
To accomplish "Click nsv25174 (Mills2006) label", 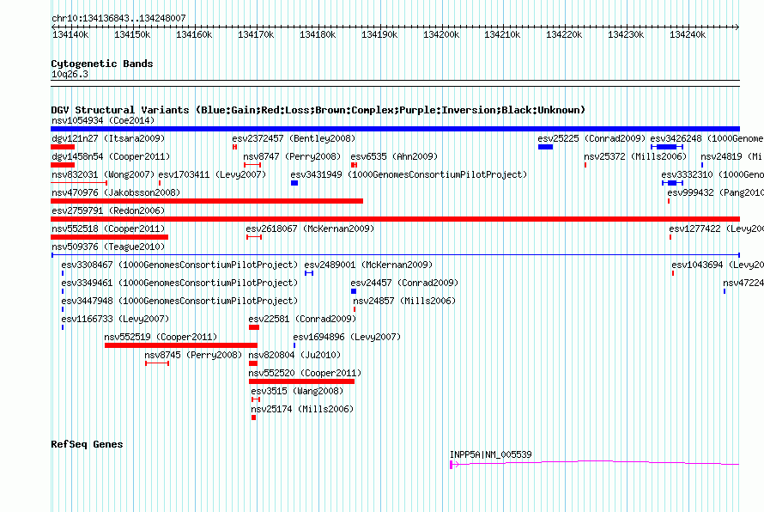I will 302,409.
